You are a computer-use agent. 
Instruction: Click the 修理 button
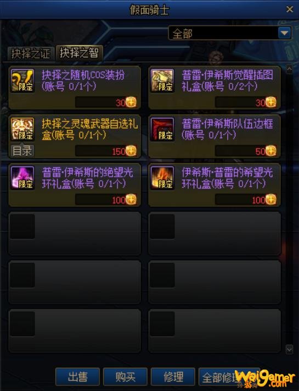[x=173, y=377]
